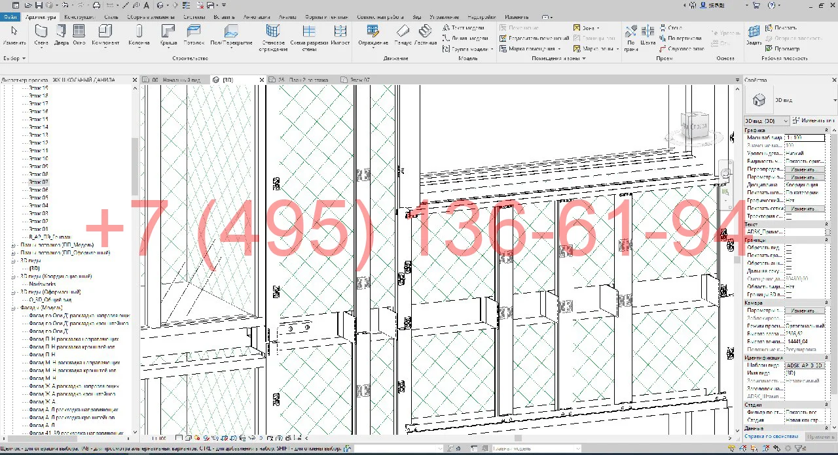Click the Применить button in properties
The width and height of the screenshot is (838, 455).
tap(820, 436)
